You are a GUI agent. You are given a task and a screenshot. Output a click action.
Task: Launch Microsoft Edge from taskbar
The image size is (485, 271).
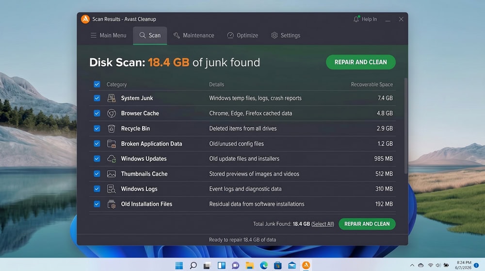263,266
